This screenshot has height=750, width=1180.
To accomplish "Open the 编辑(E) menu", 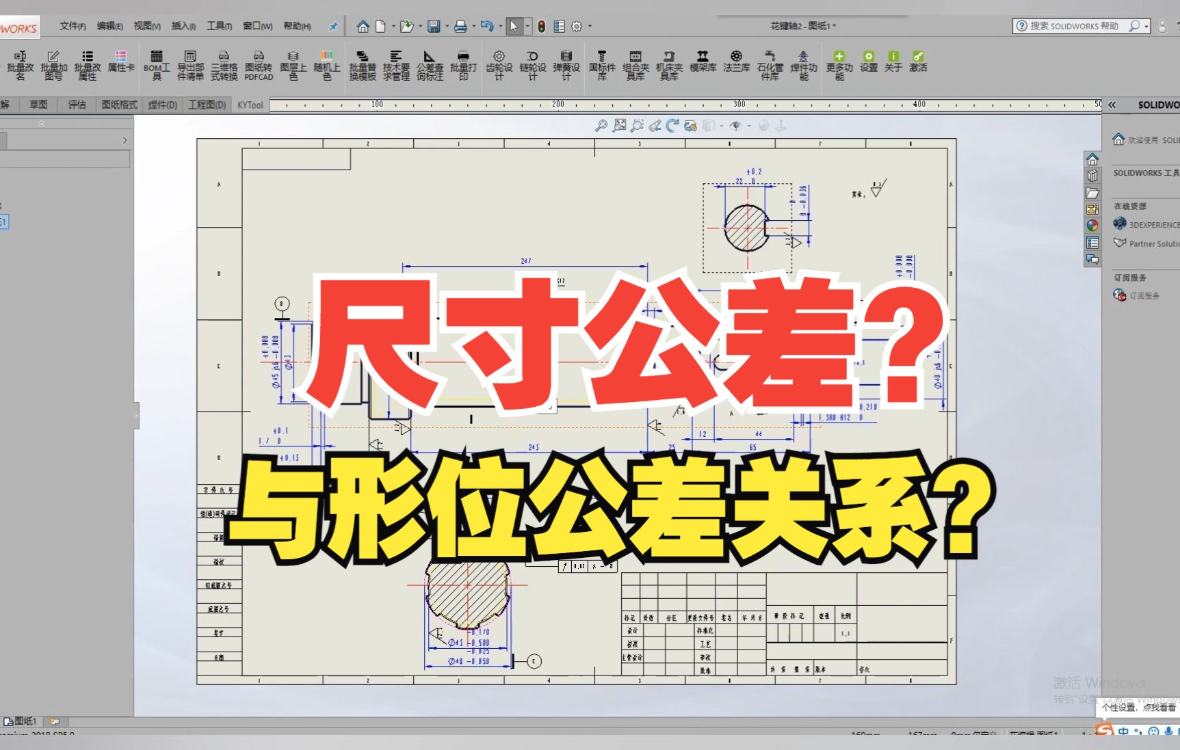I will (109, 26).
